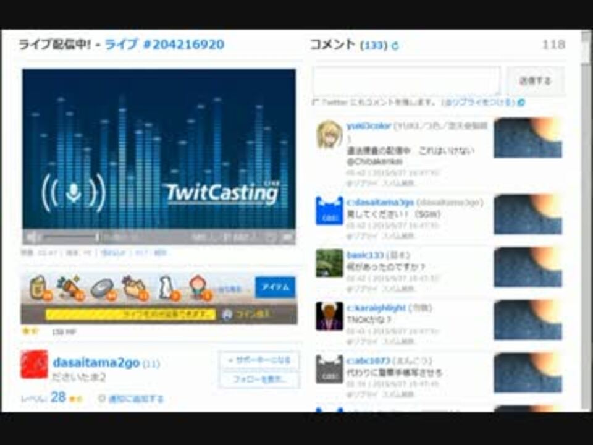Image resolution: width=593 pixels, height=445 pixels.
Task: Click the text TNOKかな?
Action: tap(369, 320)
